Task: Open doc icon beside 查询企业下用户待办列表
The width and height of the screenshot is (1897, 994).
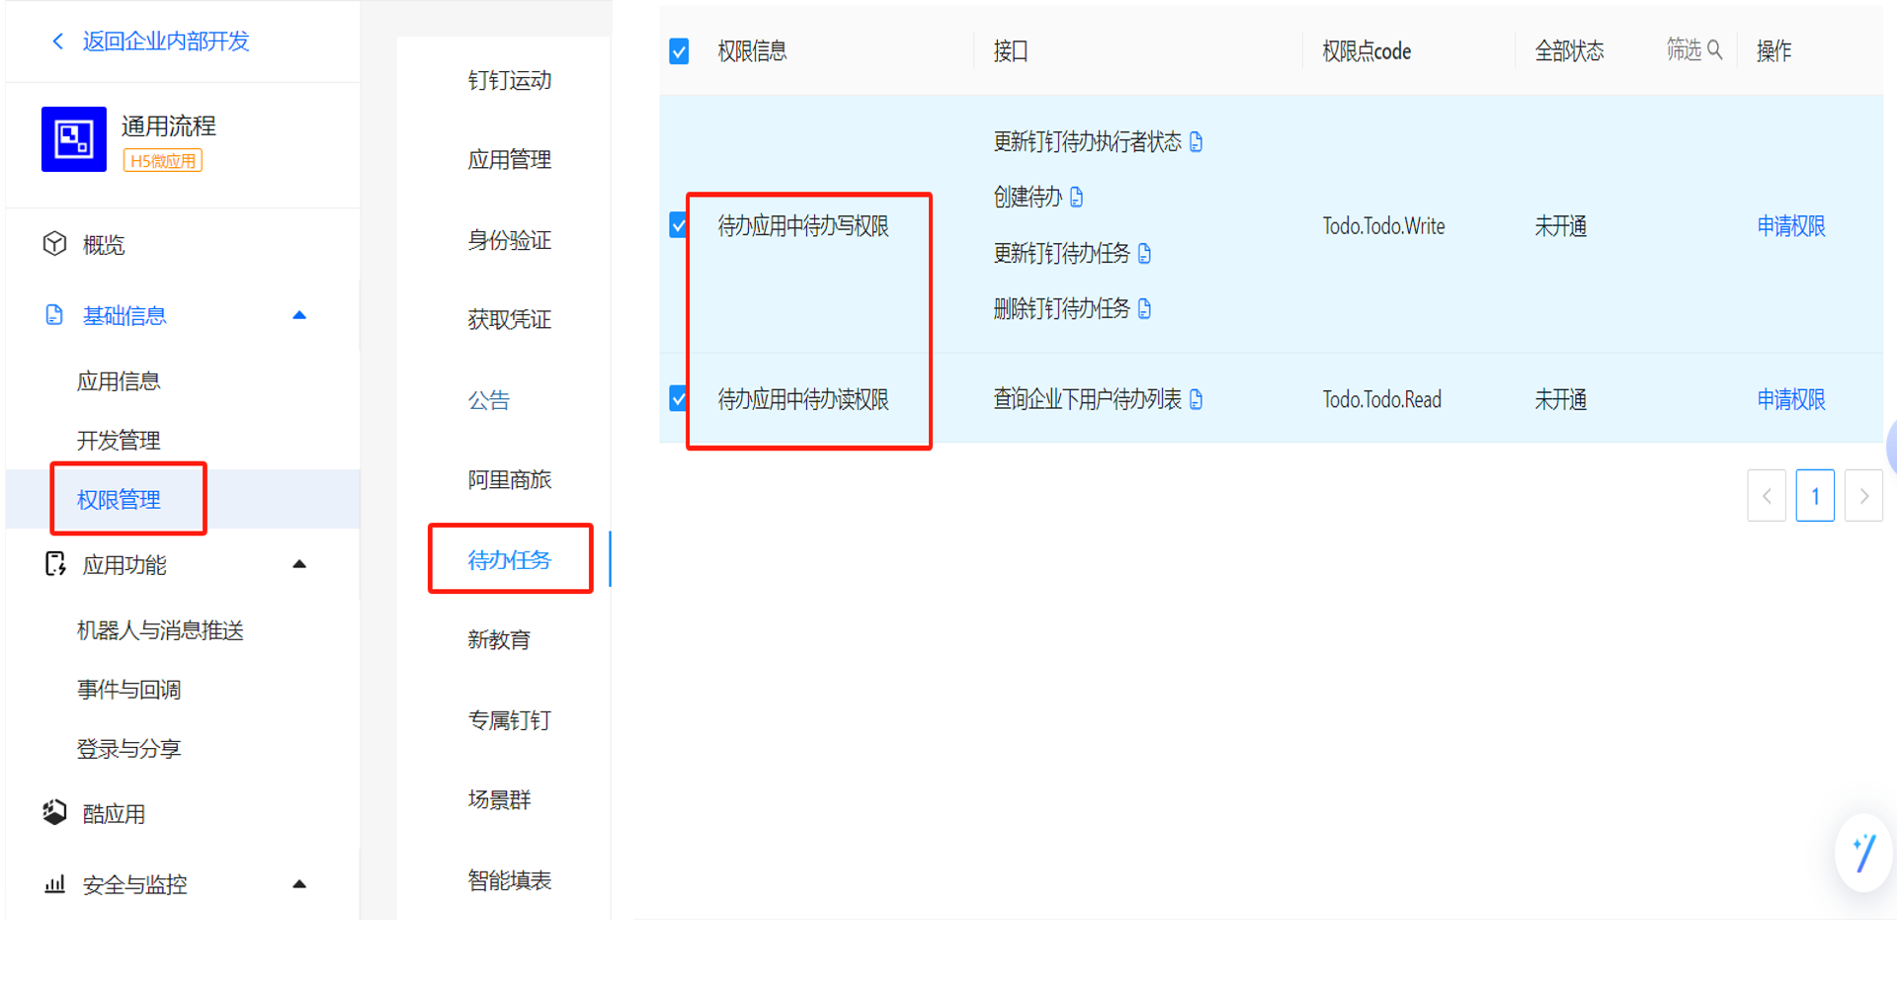Action: 1196,399
